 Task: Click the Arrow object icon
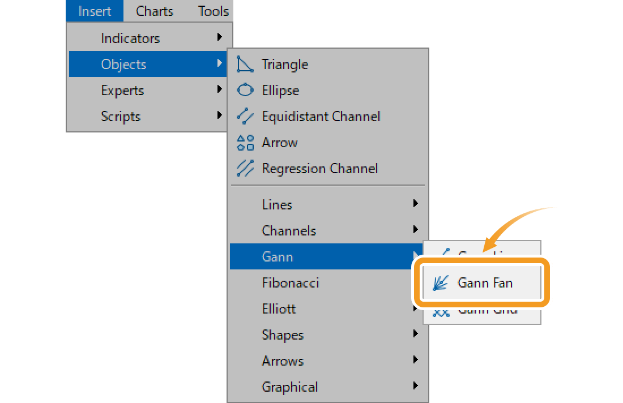(245, 142)
